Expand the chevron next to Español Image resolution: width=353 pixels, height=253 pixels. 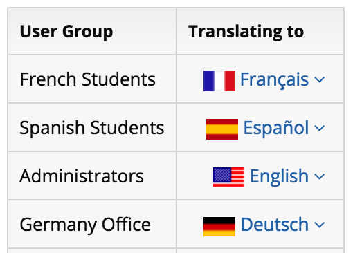click(320, 128)
